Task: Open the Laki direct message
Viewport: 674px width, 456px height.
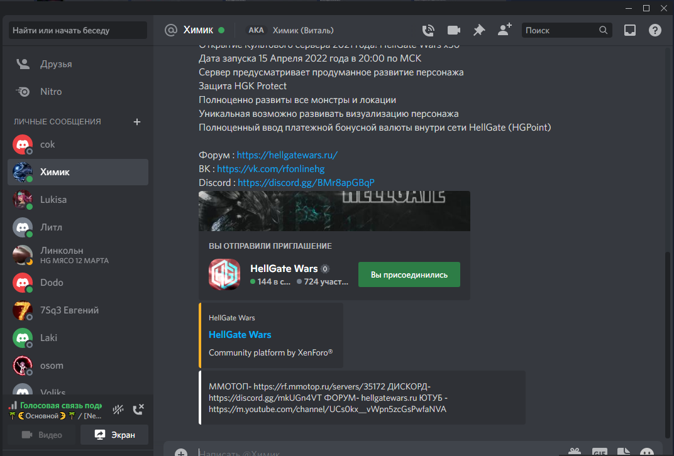Action: coord(78,338)
